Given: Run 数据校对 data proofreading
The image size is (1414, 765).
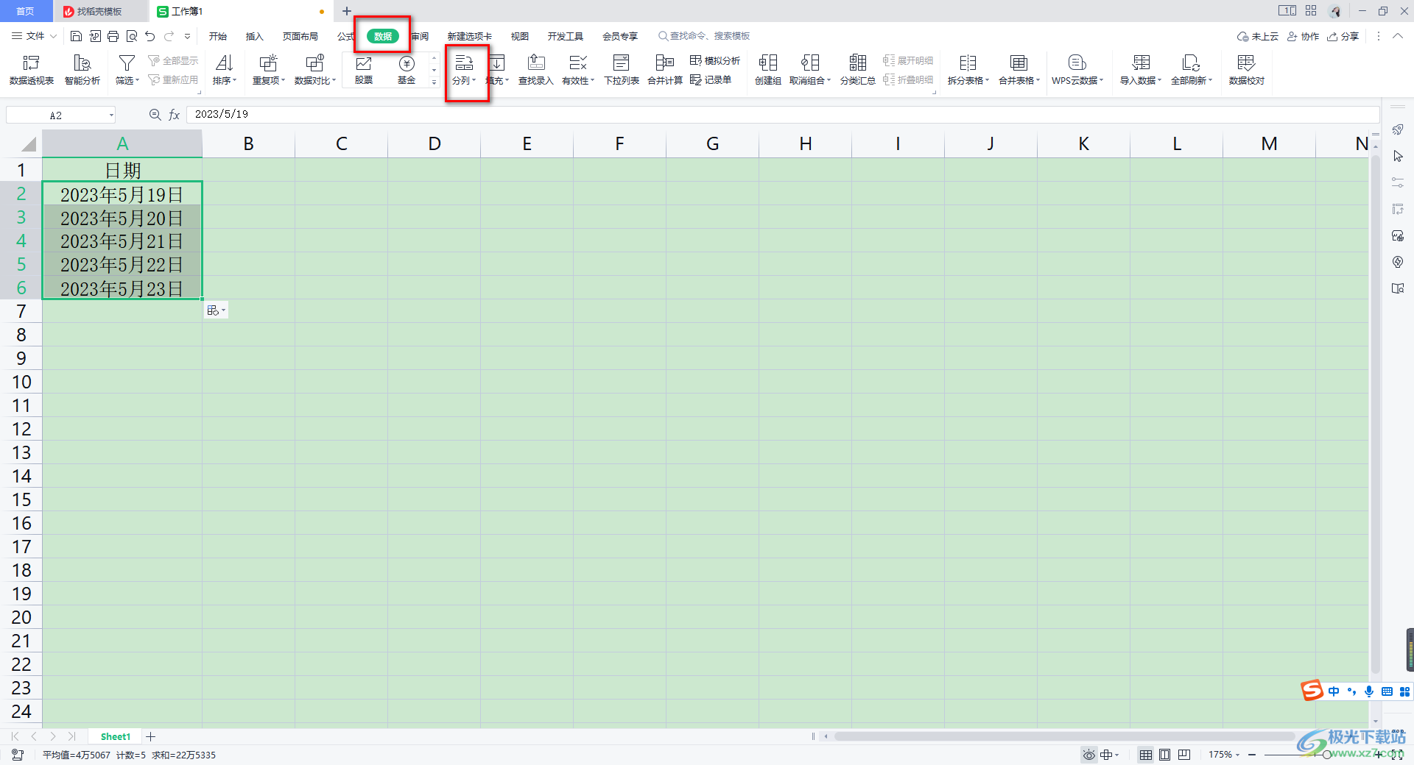Looking at the screenshot, I should tap(1247, 70).
